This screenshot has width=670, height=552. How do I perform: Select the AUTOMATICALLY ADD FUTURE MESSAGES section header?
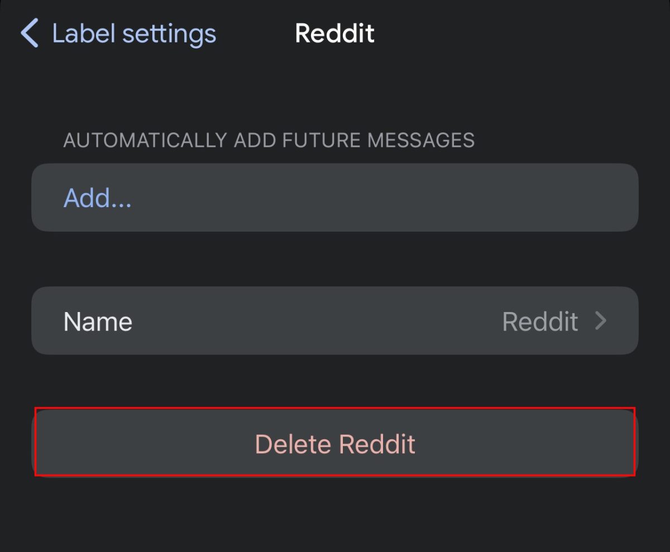[x=270, y=140]
